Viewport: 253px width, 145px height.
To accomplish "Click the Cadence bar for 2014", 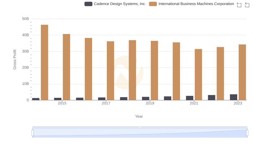I will click(36, 99).
